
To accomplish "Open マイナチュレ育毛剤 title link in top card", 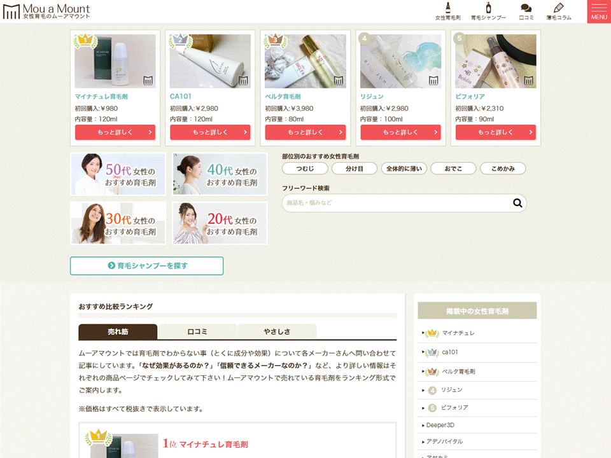I will 101,97.
